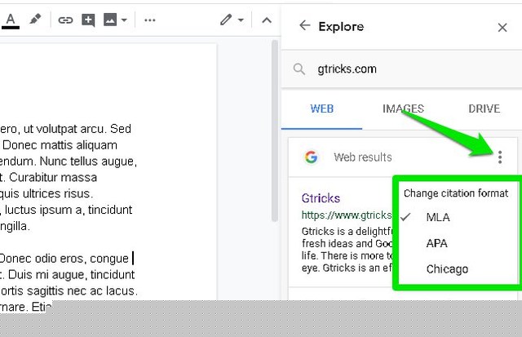
Task: Open the Gtricks search result link
Action: [321, 198]
